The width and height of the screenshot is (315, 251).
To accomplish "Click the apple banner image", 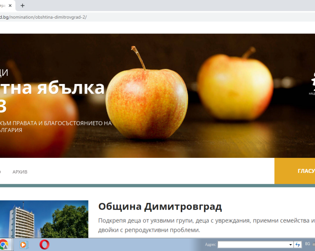I will (157, 96).
